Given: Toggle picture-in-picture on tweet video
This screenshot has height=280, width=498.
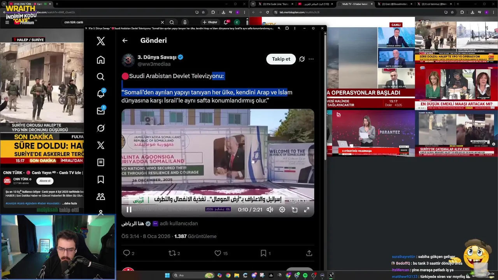Looking at the screenshot, I should pyautogui.click(x=295, y=210).
